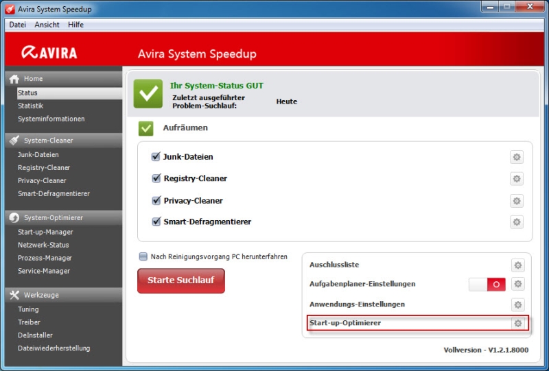Image resolution: width=549 pixels, height=371 pixels.
Task: Click the Heute last scan value
Action: pos(286,101)
